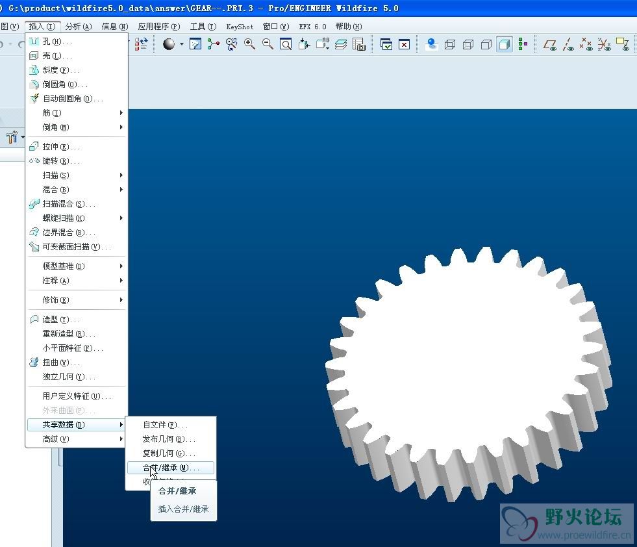This screenshot has height=547, width=637.
Task: Choose 可变截面扫描 menu entry
Action: (x=77, y=247)
